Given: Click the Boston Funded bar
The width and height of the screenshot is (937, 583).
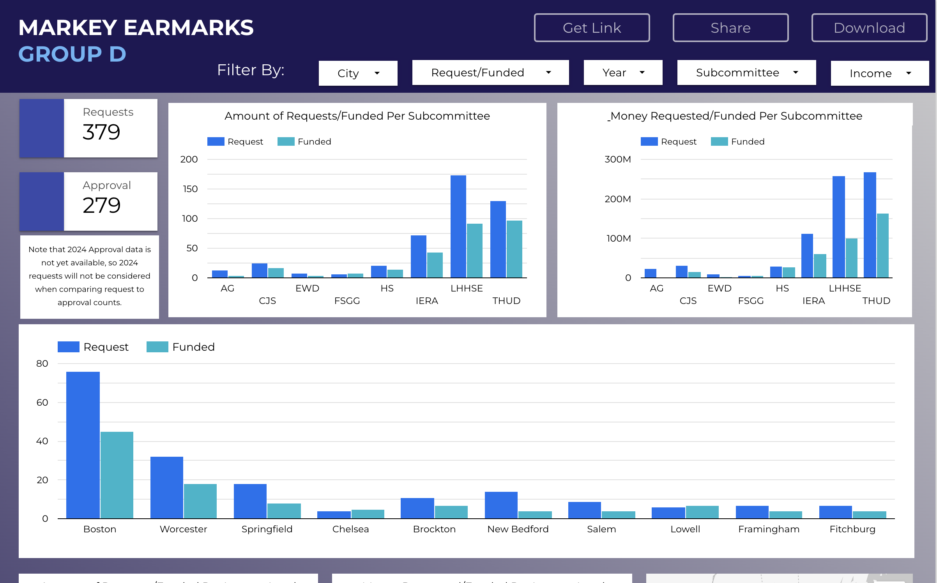Looking at the screenshot, I should (x=117, y=475).
